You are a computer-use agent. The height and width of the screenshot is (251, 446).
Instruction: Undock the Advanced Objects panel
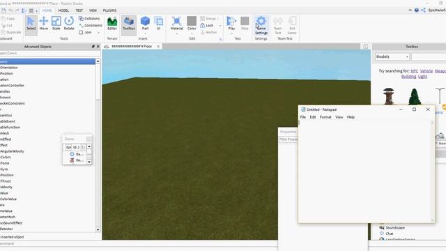[x=93, y=47]
